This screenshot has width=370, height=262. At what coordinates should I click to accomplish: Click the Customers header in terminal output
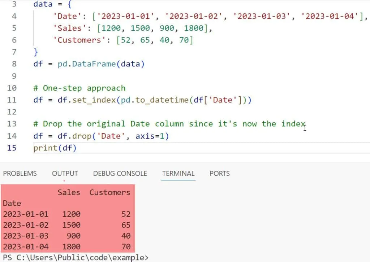(109, 192)
